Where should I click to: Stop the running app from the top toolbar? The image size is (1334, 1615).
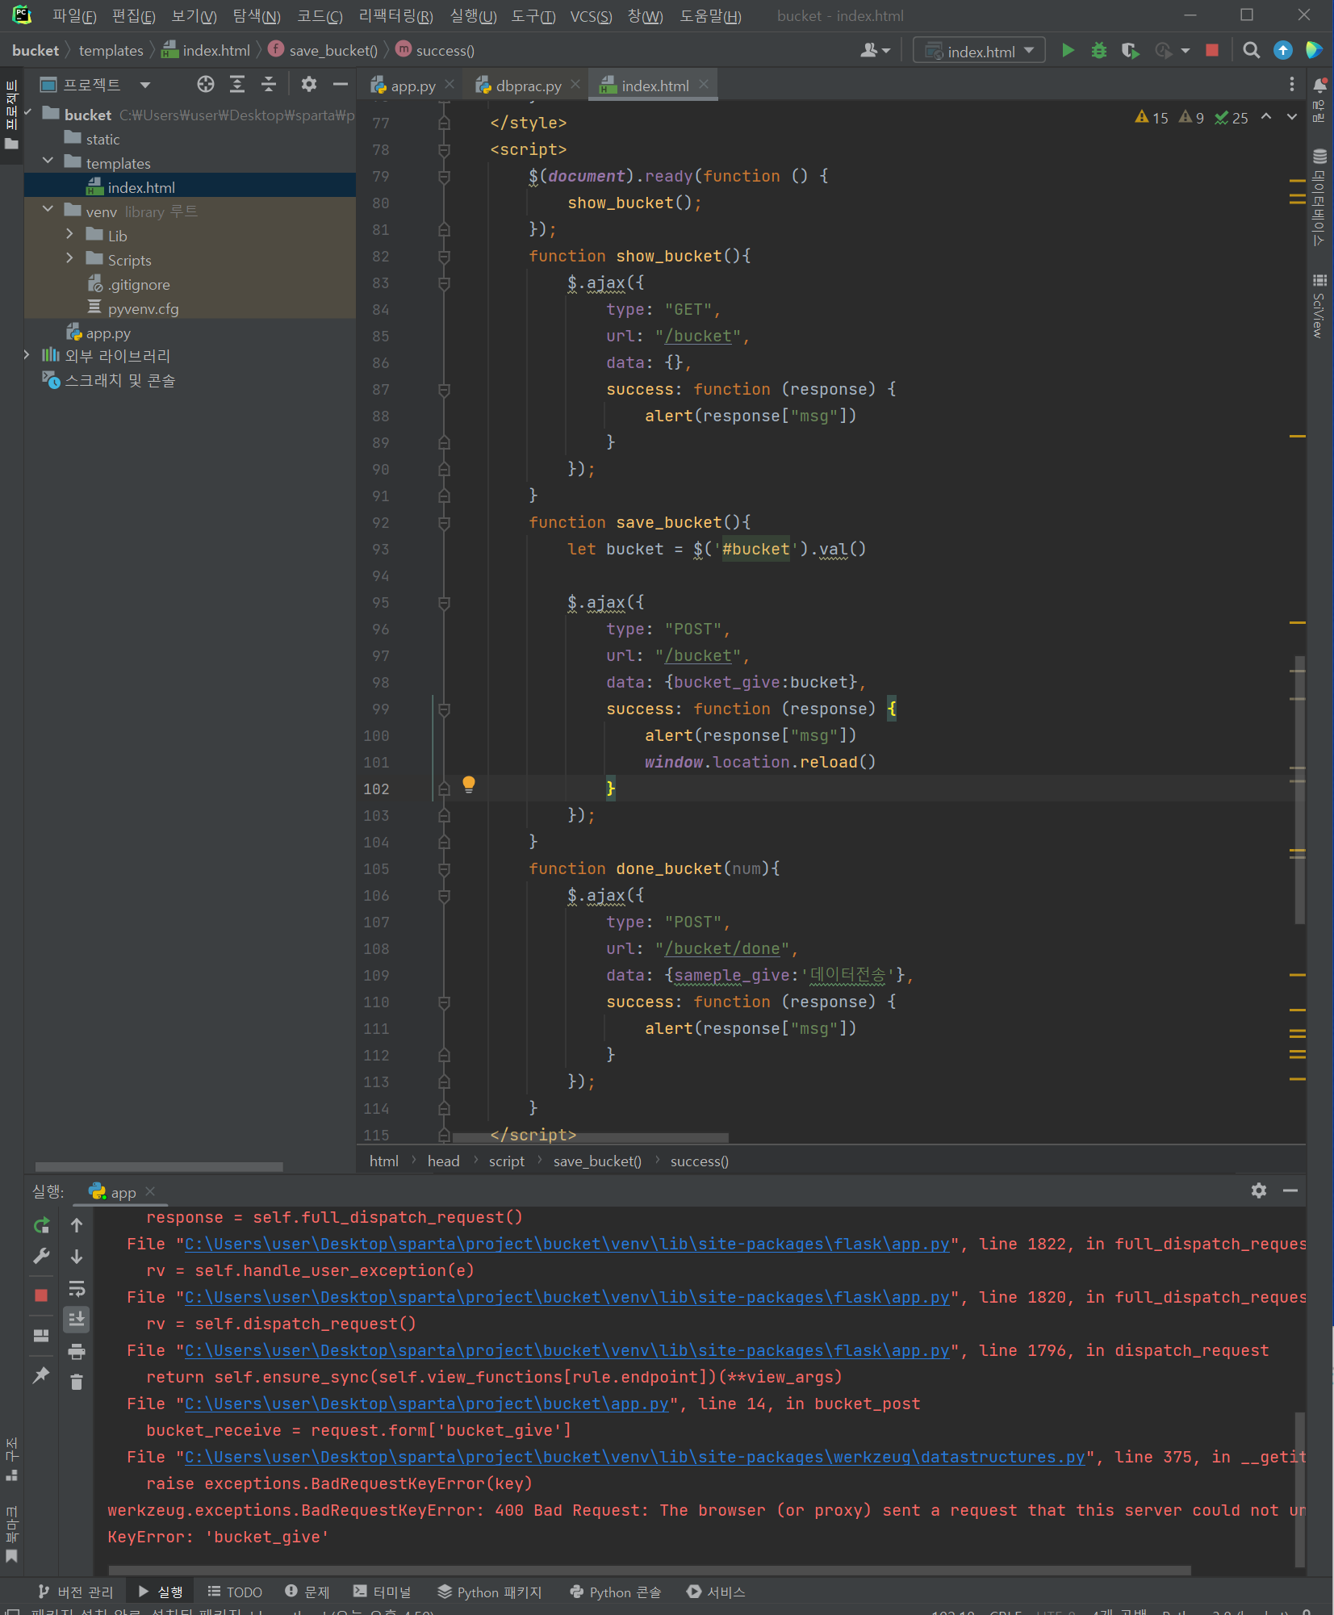pos(1212,51)
